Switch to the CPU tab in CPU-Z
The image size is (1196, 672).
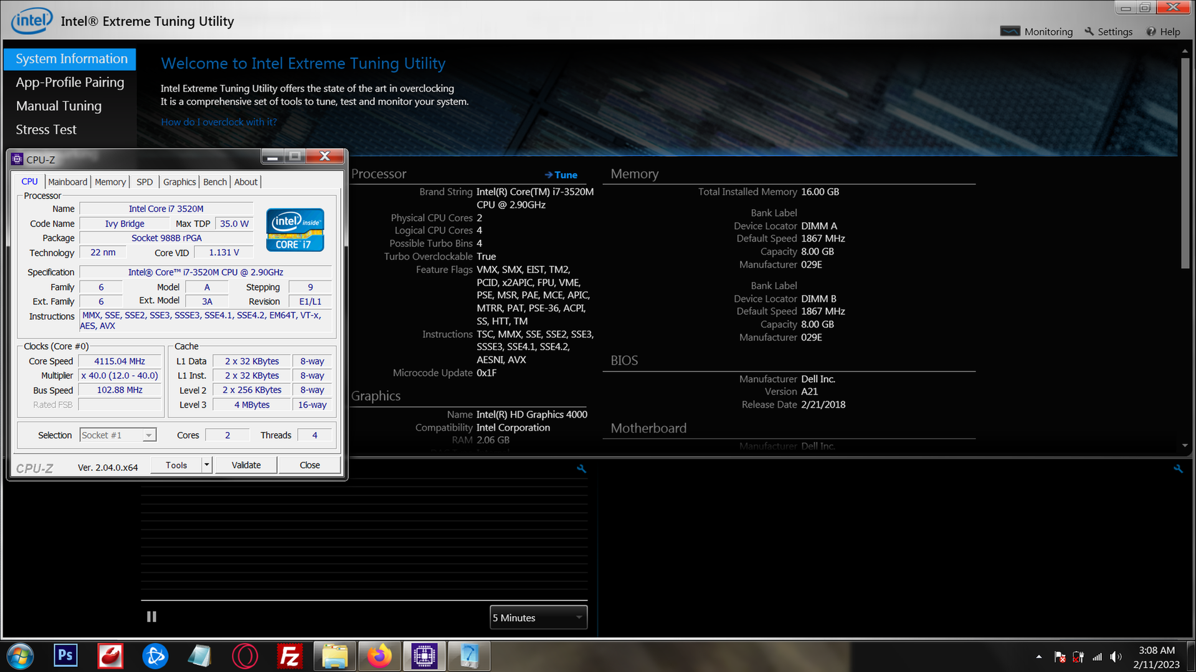[29, 182]
